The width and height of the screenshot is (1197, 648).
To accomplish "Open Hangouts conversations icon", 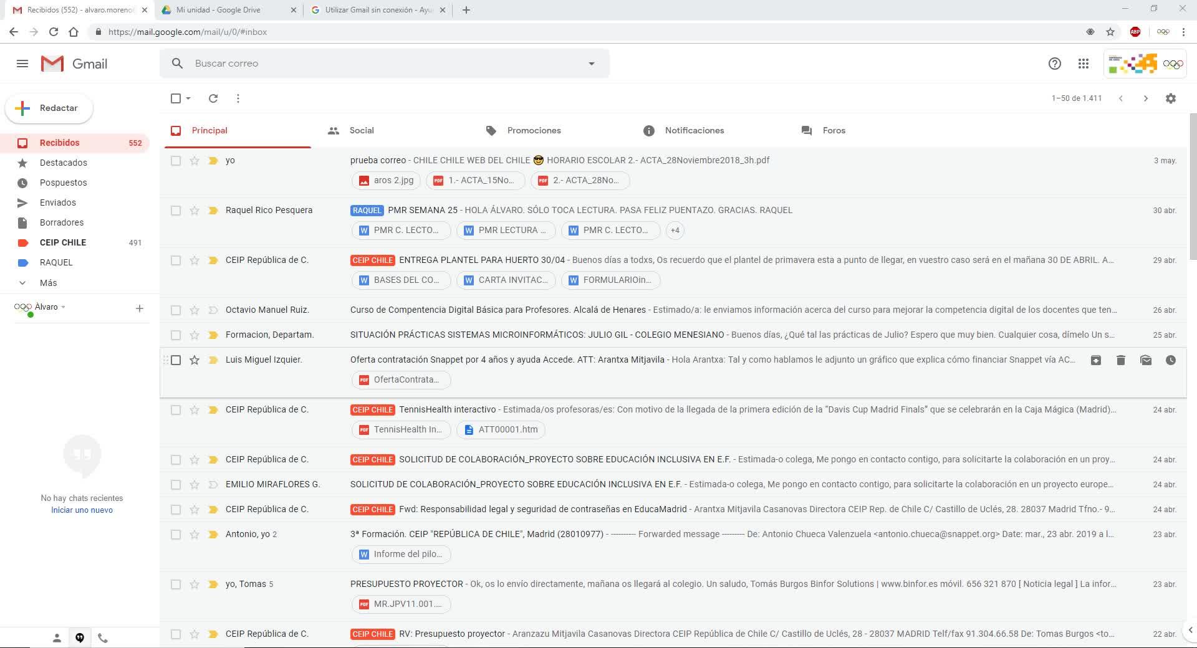I will [x=80, y=638].
